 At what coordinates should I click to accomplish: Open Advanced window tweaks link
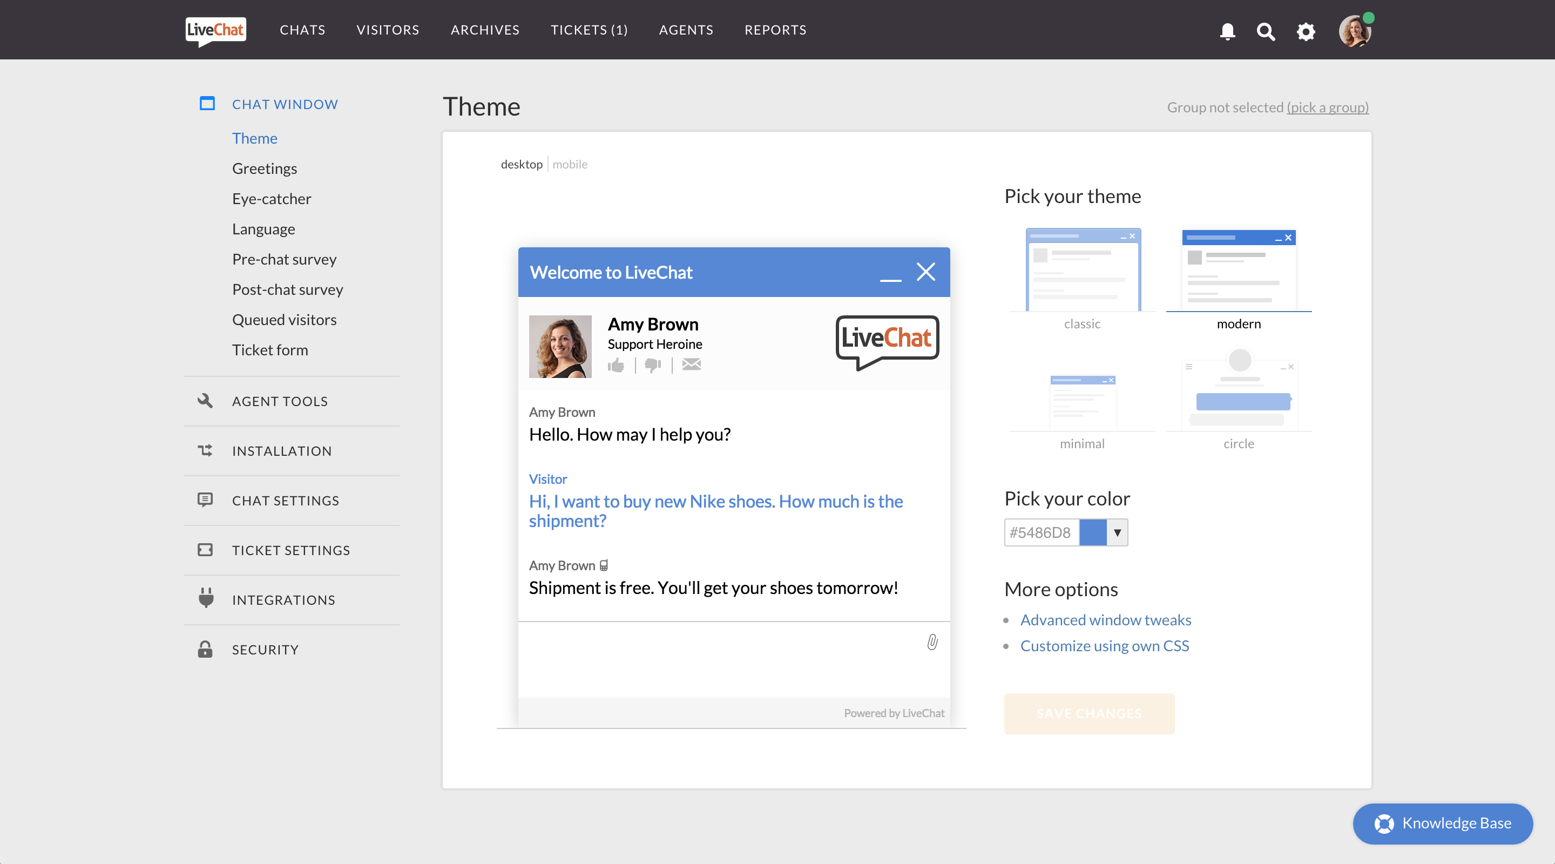[1105, 619]
